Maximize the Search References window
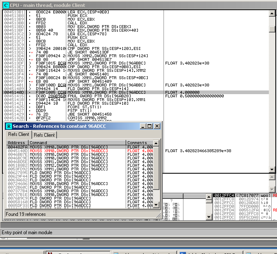Viewport: 277px width, 254px height. tap(150, 126)
